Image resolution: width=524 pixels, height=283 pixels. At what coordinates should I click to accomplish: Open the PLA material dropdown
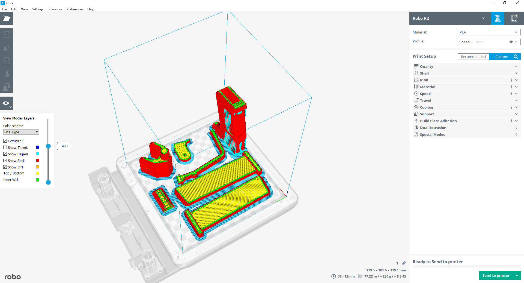(x=489, y=32)
